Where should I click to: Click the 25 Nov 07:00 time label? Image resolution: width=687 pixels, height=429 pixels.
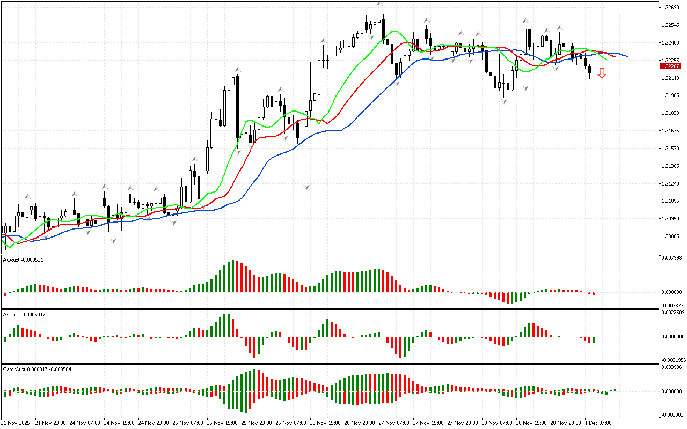point(189,423)
